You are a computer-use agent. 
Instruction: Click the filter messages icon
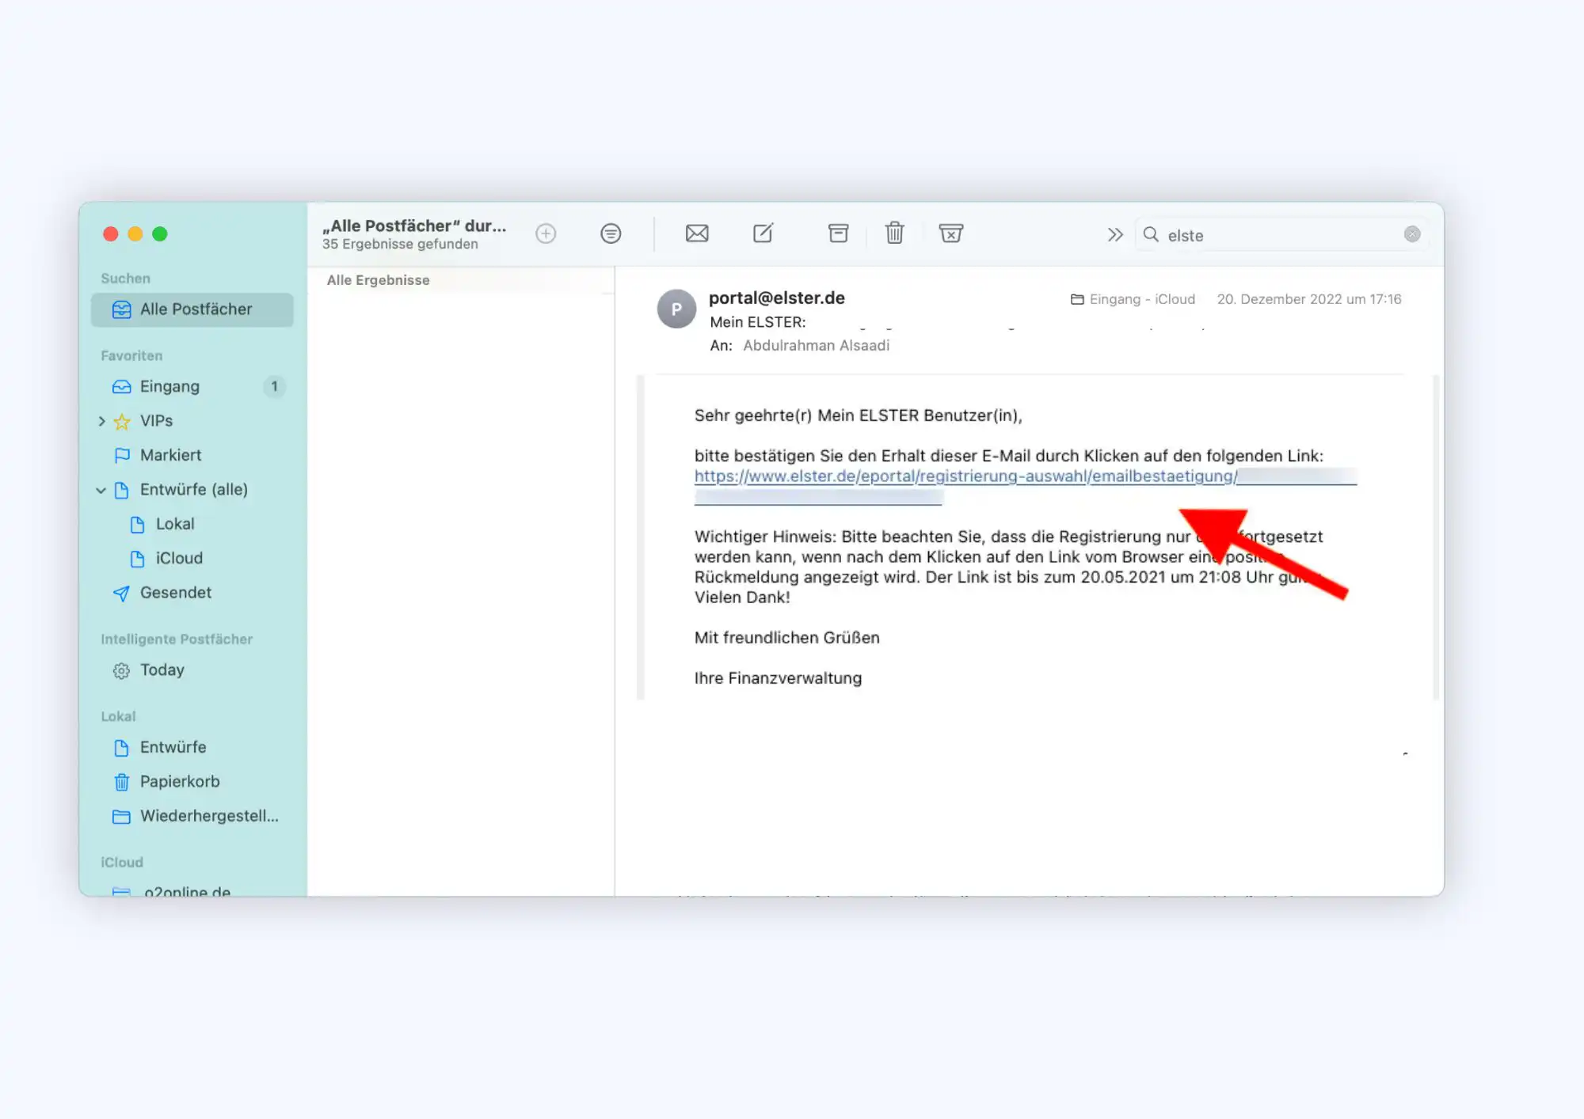tap(611, 233)
